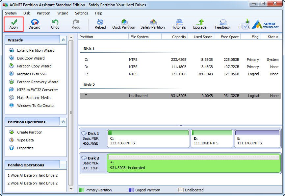Sort by the Used Space column header
Viewport: 285px width, 196px height.
201,37
